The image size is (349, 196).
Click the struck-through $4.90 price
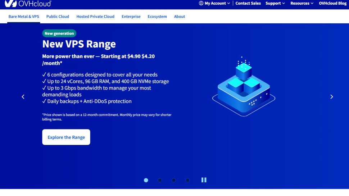[x=134, y=56]
